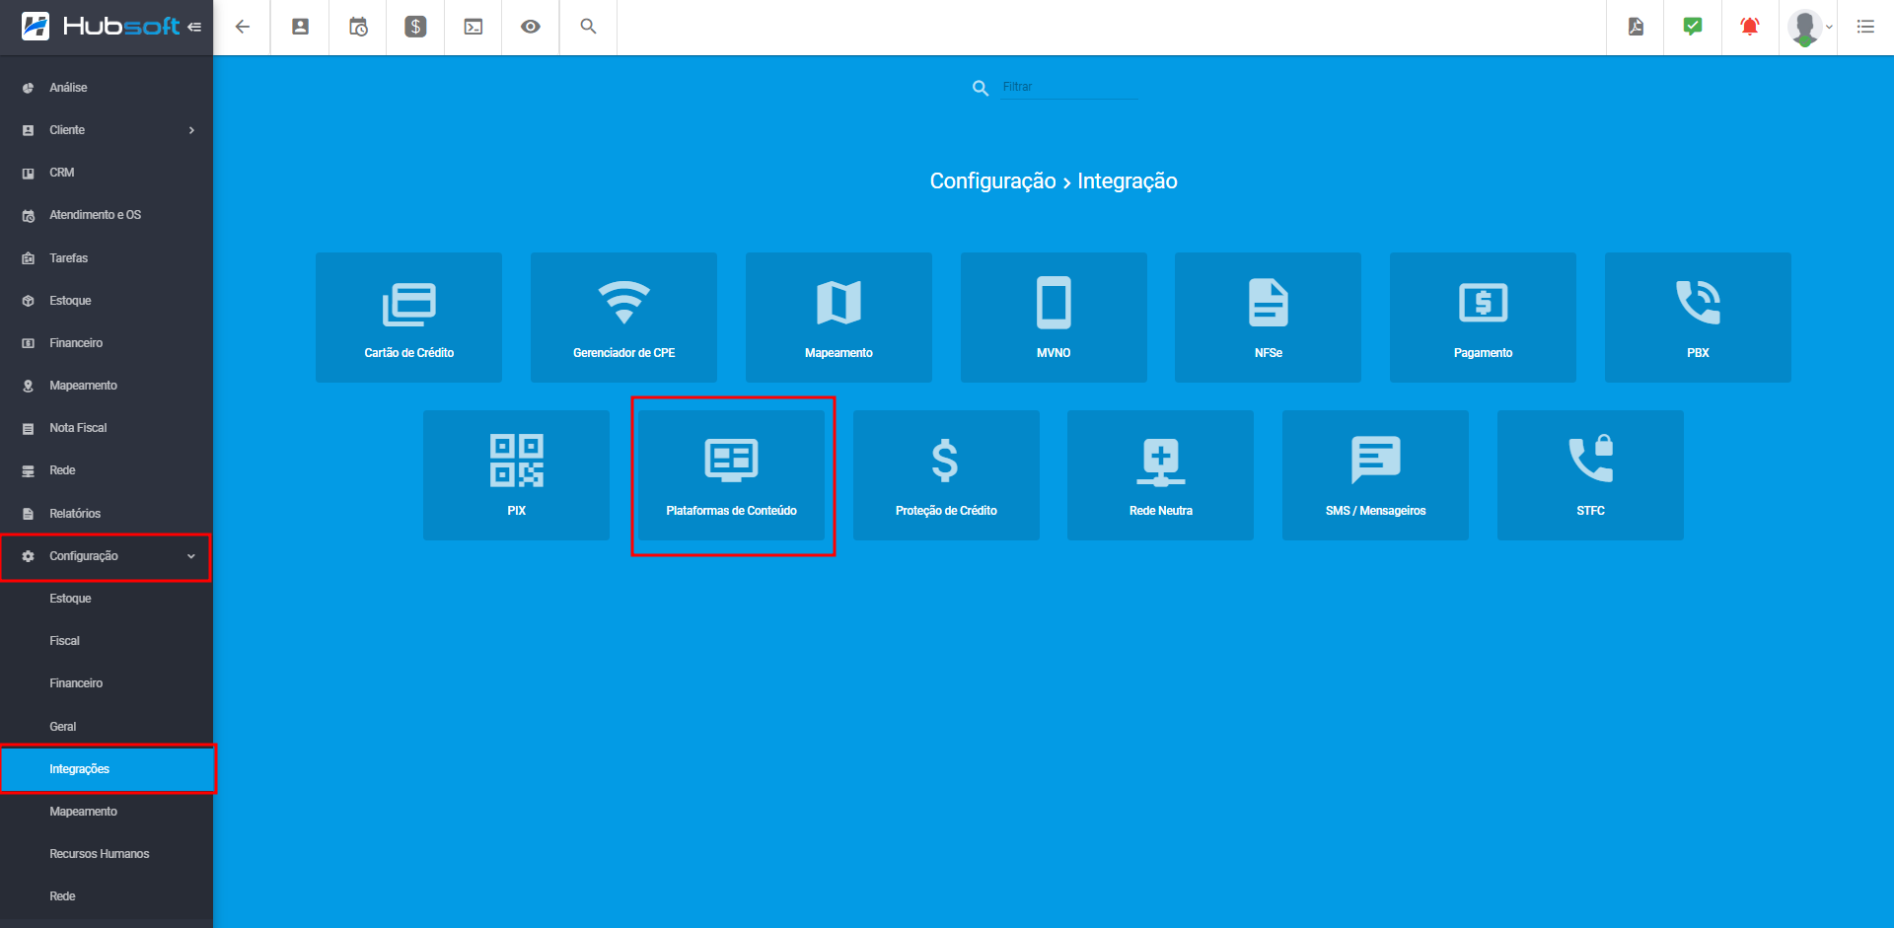This screenshot has width=1894, height=928.
Task: Collapse sidebar using Hubsoft menu toggle
Action: click(194, 27)
